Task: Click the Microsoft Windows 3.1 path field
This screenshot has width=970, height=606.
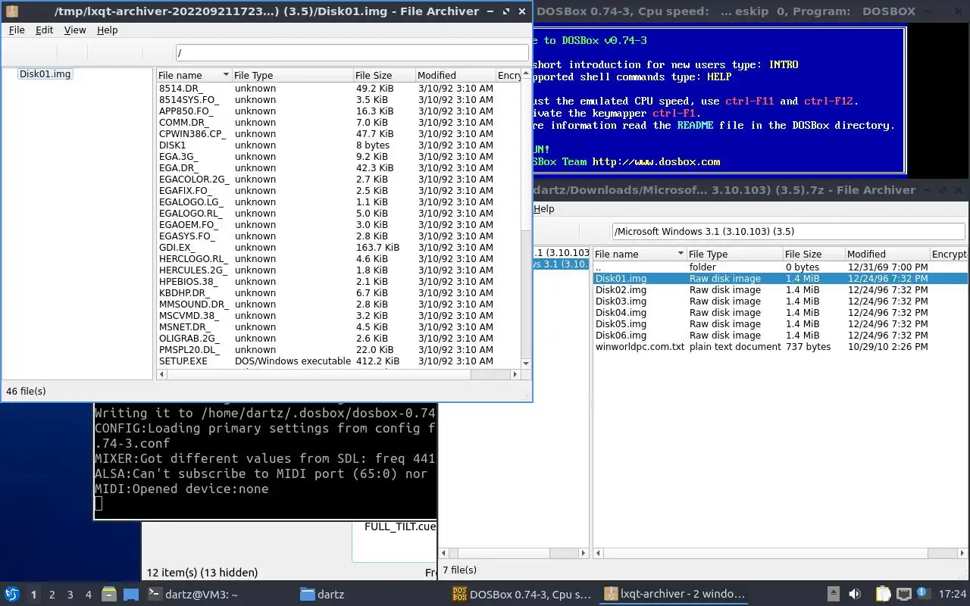Action: (787, 231)
